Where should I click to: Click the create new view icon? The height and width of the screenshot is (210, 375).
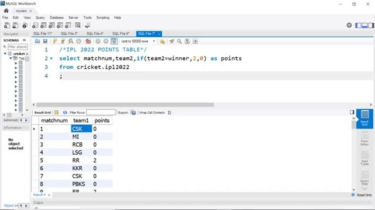(x=52, y=25)
